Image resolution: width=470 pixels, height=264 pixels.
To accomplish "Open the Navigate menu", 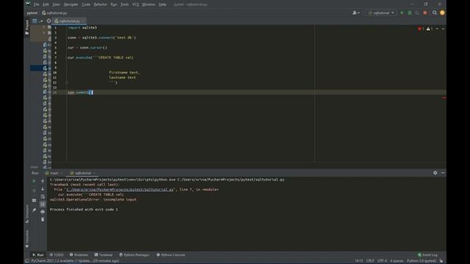I will click(x=70, y=4).
